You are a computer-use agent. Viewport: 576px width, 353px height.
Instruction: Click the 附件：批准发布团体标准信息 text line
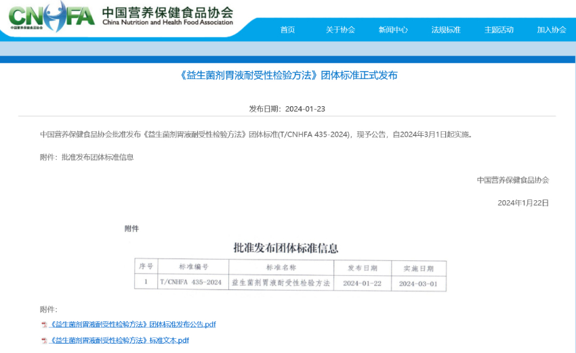(87, 157)
